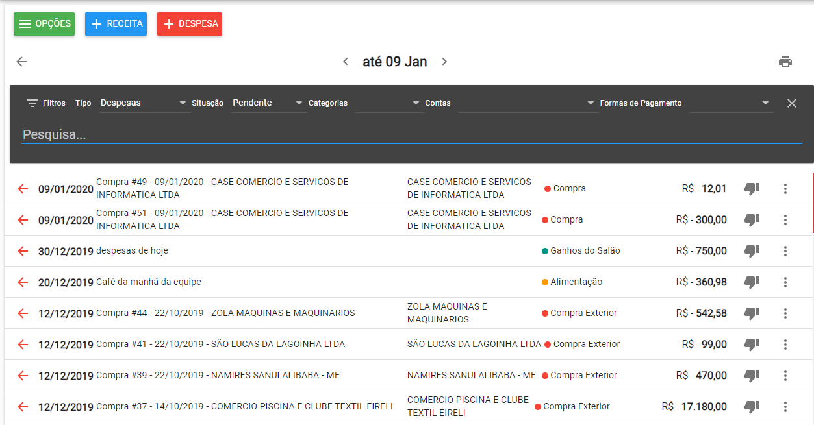814x425 pixels.
Task: Toggle thumbs-down on the R$ 17.180,00 expense
Action: pos(752,407)
